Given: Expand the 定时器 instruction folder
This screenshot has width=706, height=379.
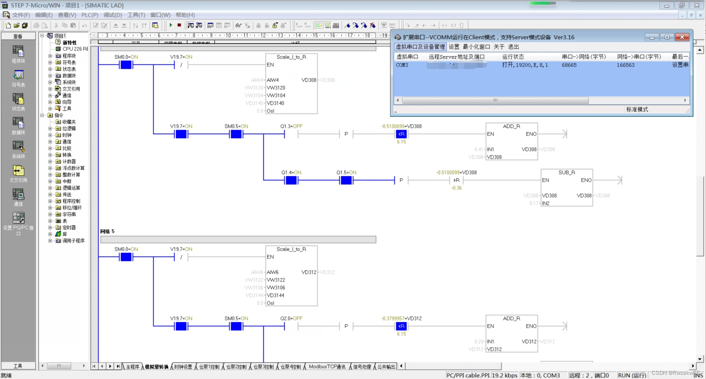Looking at the screenshot, I should pos(50,228).
